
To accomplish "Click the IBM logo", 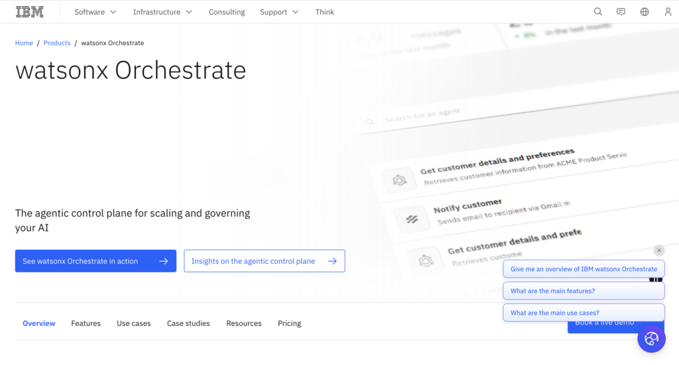I will 29,12.
